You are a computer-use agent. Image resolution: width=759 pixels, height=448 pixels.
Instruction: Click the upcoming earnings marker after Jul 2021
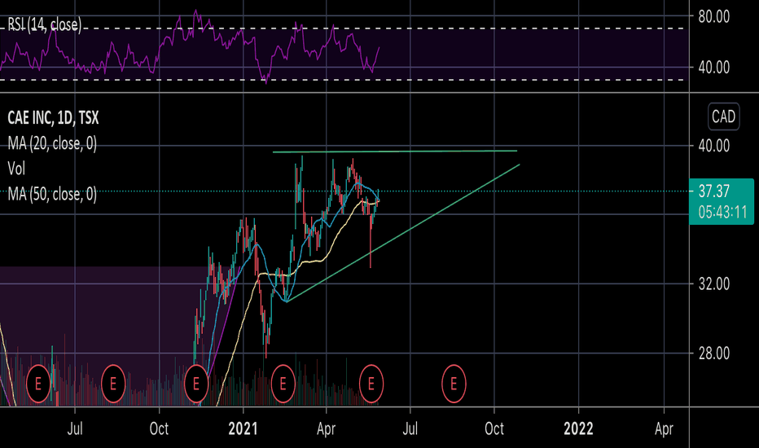coord(454,384)
